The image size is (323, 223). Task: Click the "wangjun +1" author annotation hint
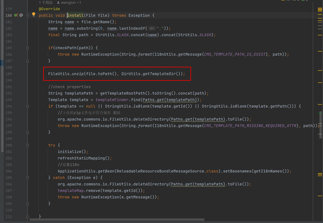(69, 2)
